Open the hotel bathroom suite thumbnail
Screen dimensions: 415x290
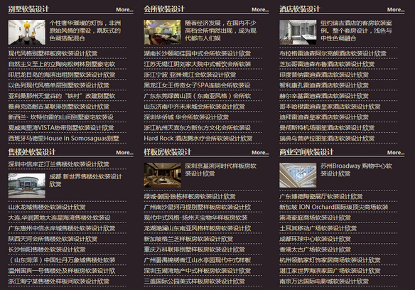pos(298,32)
